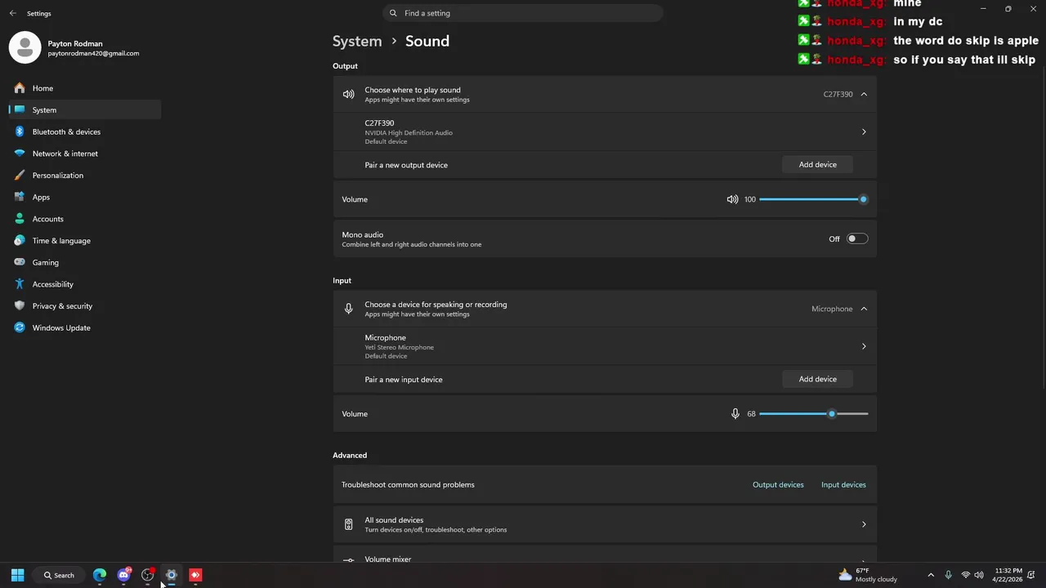This screenshot has width=1046, height=588.
Task: Click System in the breadcrumb
Action: 357,41
